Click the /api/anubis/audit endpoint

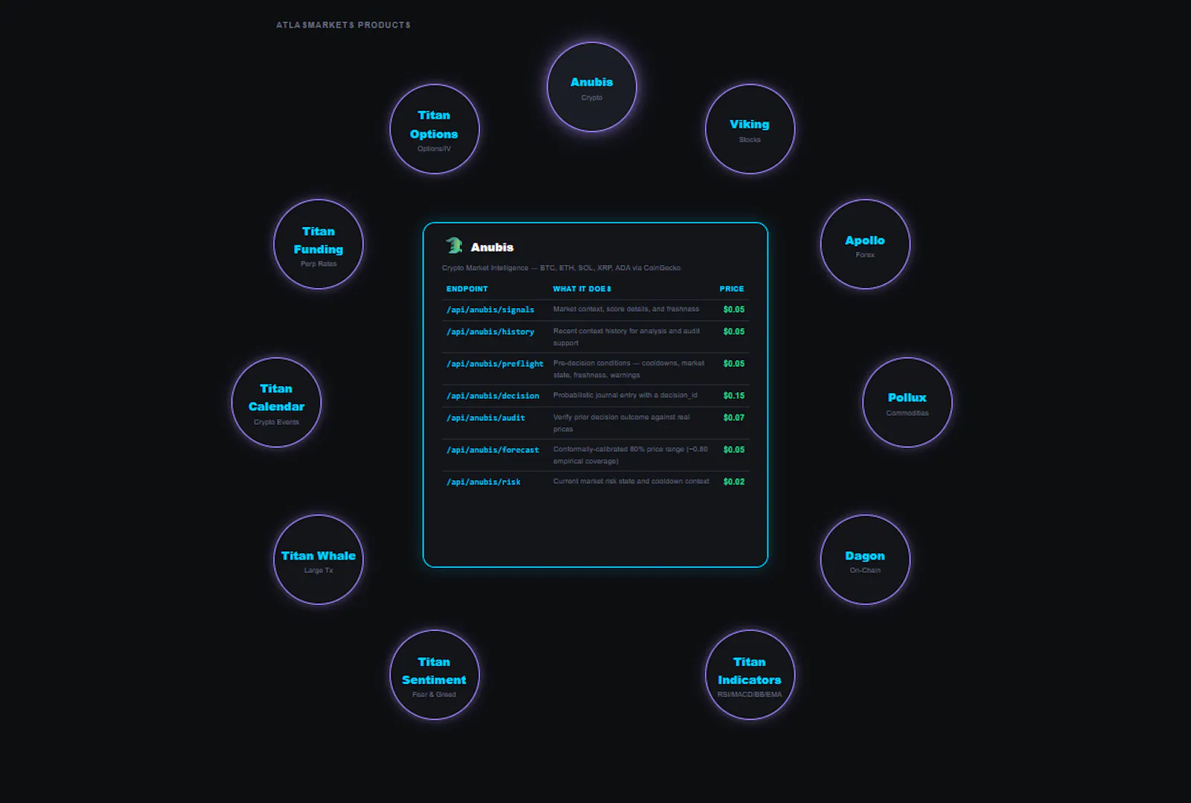pyautogui.click(x=485, y=418)
